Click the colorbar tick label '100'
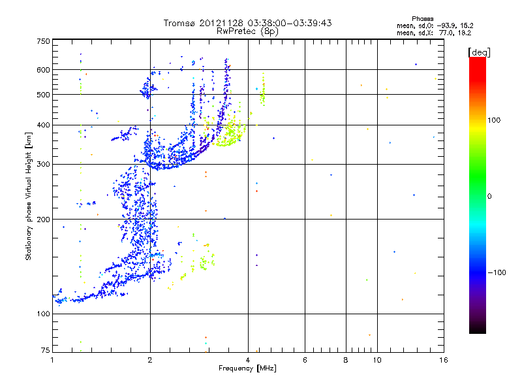The height and width of the screenshot is (392, 522). point(494,120)
